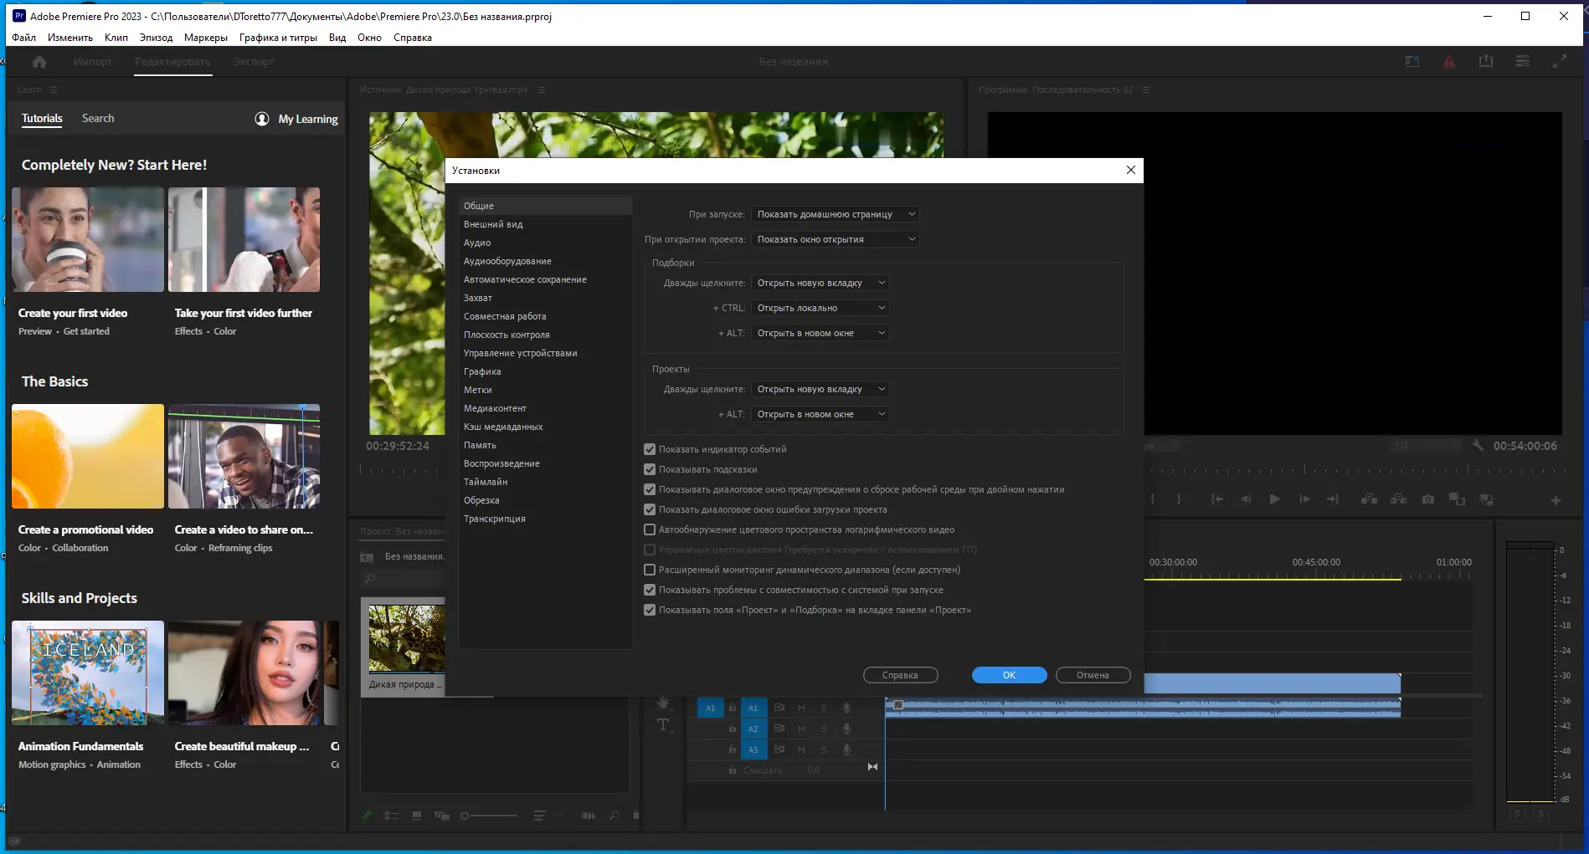The height and width of the screenshot is (854, 1589).
Task: Click the OK button in preferences
Action: 1009,675
